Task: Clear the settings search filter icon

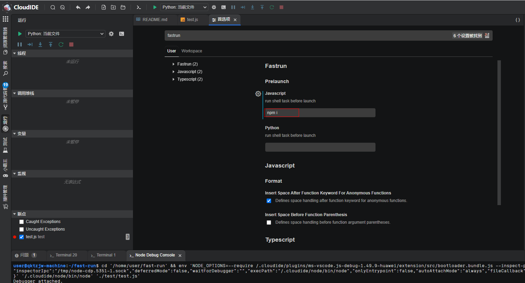Action: tap(487, 36)
